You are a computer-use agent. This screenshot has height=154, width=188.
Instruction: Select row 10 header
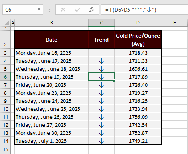[x=5, y=109]
